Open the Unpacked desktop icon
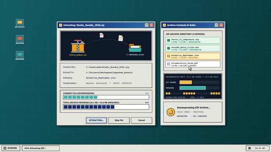Image resolution: width=271 pixels, height=152 pixels. tap(20, 55)
